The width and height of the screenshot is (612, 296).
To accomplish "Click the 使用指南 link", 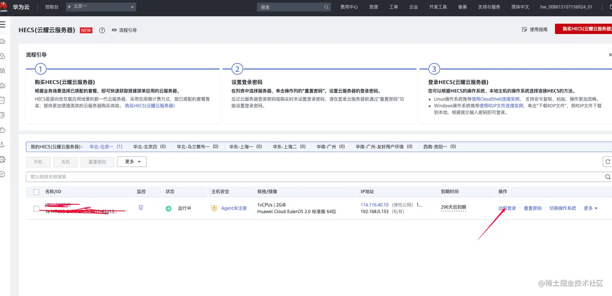I will 539,30.
